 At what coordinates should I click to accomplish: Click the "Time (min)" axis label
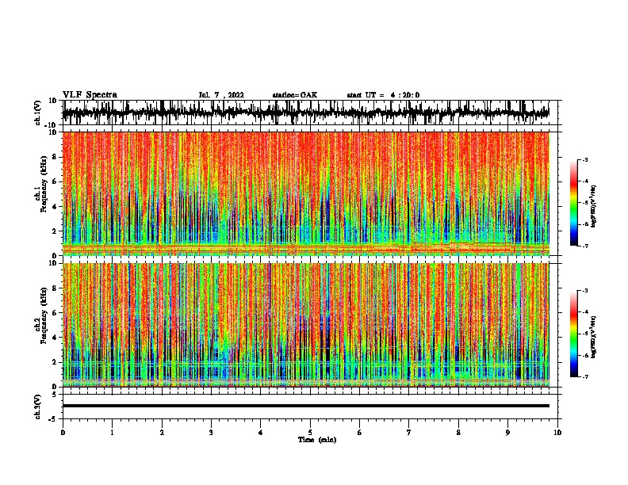(x=317, y=440)
